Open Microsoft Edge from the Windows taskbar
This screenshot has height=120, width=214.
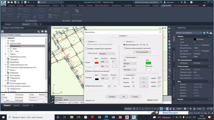pos(106,117)
